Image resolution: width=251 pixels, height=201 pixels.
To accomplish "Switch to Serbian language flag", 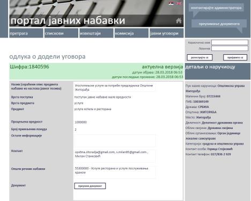I will click(171, 3).
